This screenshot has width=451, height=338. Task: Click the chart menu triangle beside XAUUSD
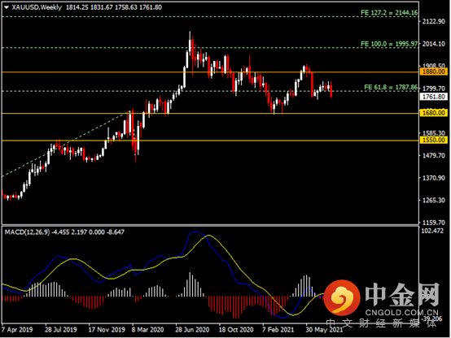click(7, 7)
